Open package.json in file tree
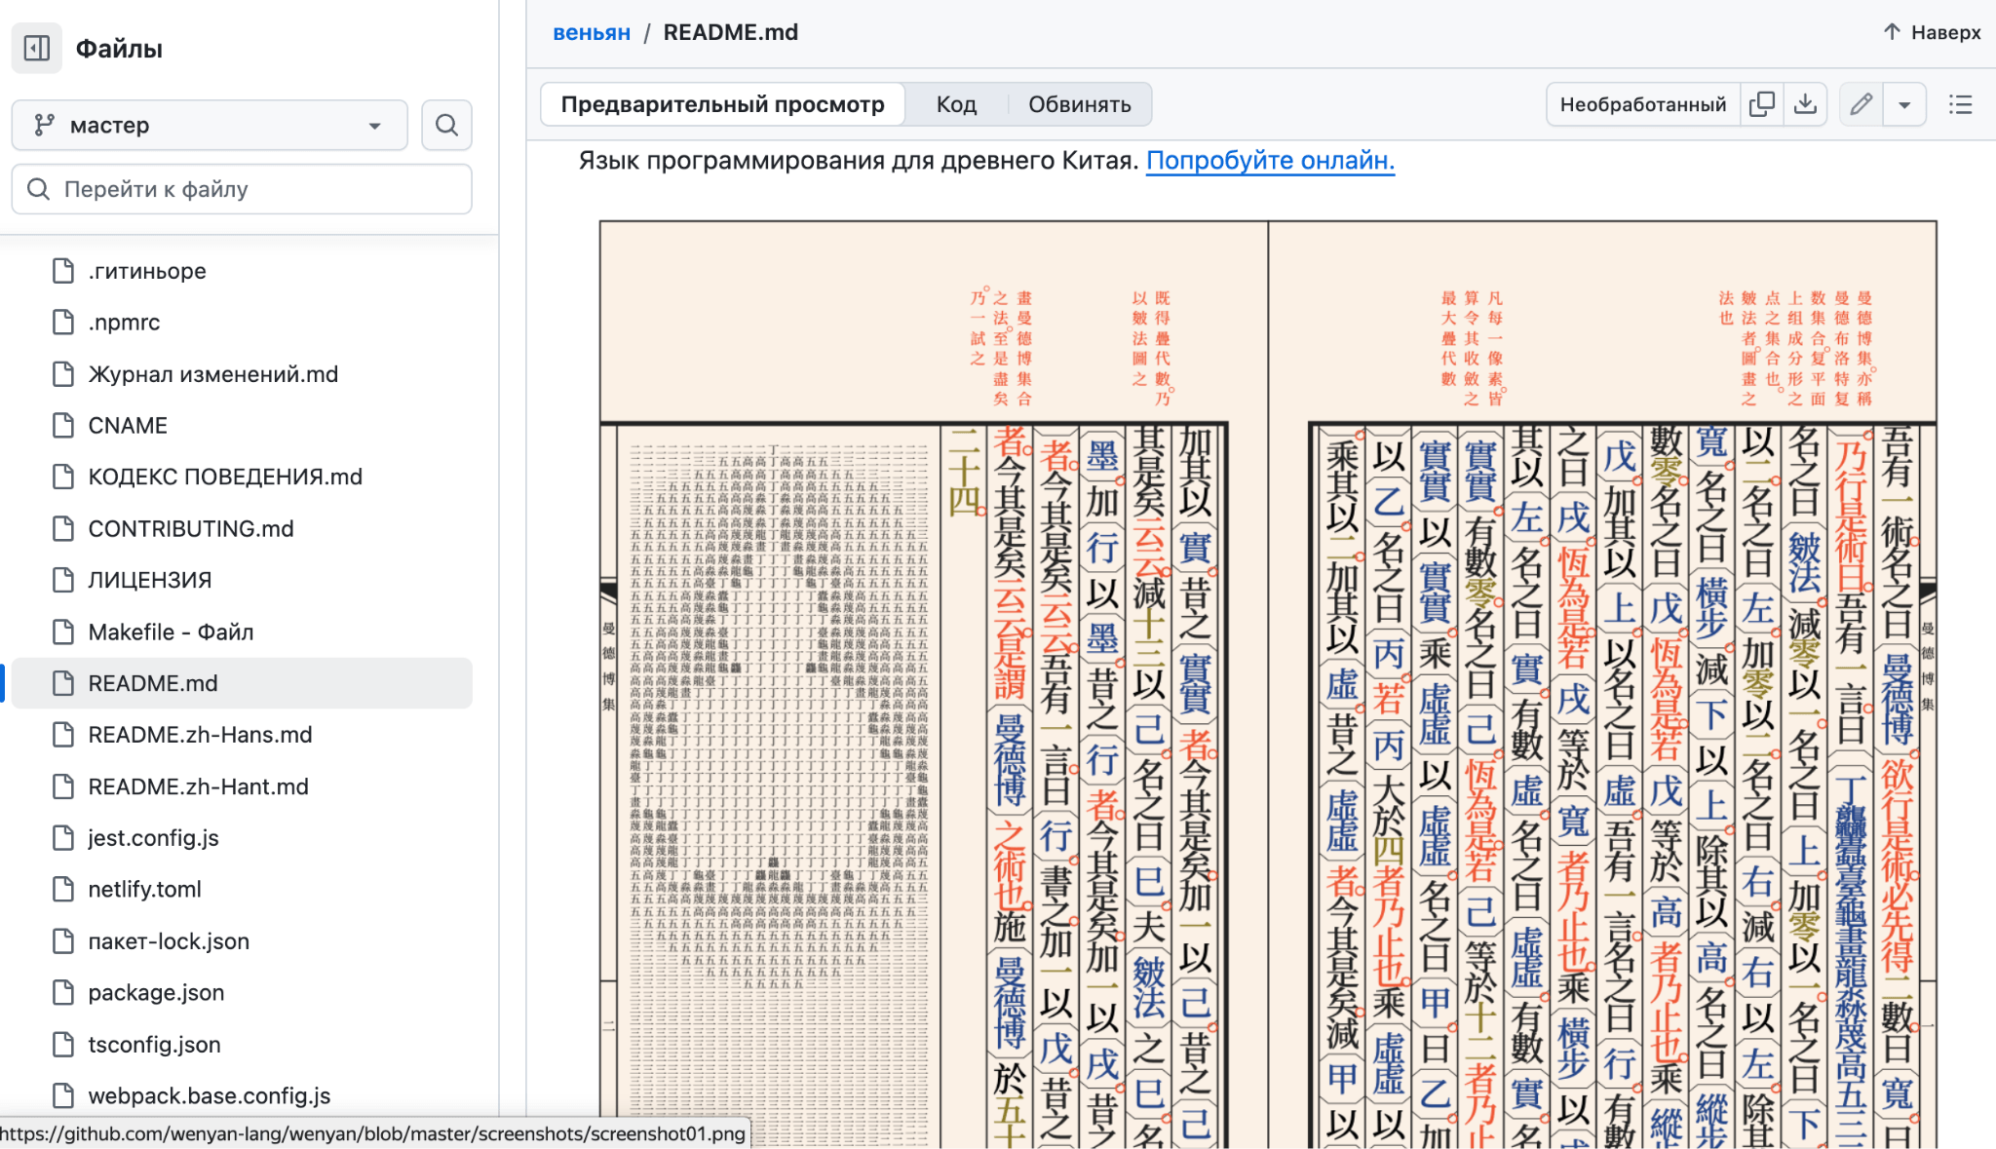 tap(156, 992)
